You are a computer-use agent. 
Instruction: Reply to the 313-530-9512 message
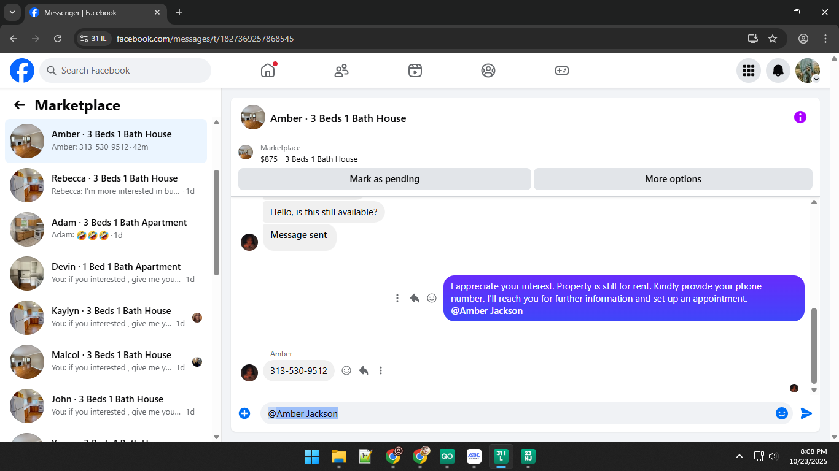[364, 370]
